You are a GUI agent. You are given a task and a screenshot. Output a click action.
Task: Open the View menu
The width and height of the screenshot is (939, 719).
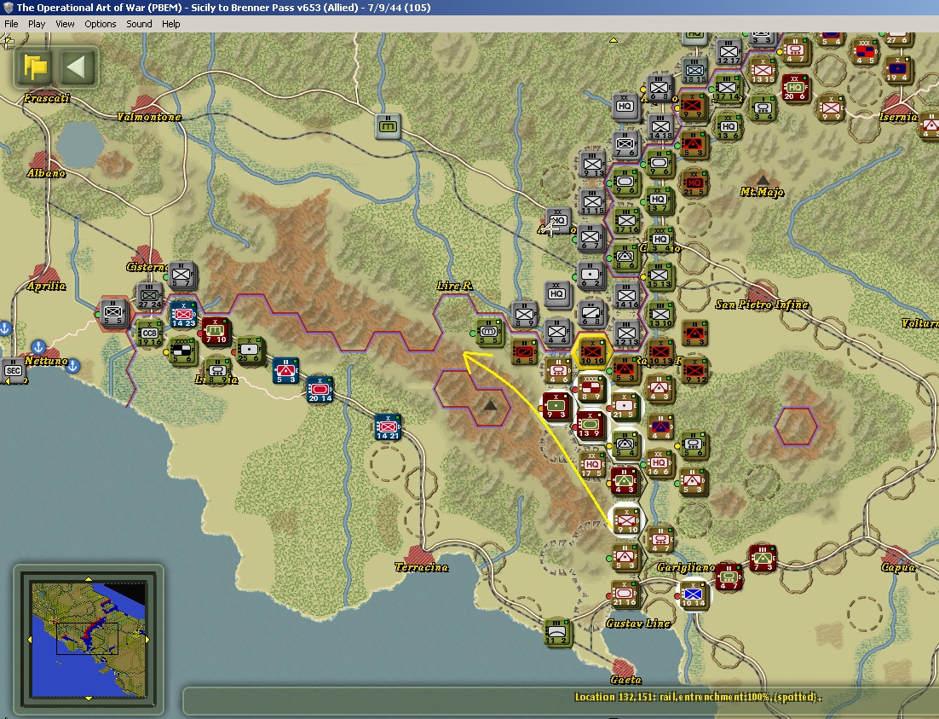point(65,24)
